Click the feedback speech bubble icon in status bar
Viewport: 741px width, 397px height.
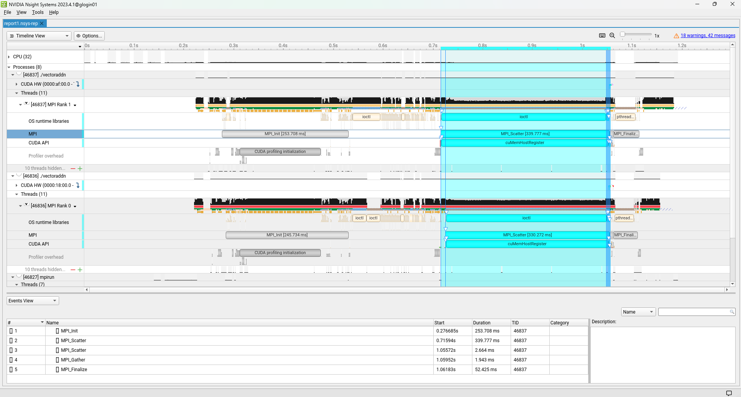729,393
